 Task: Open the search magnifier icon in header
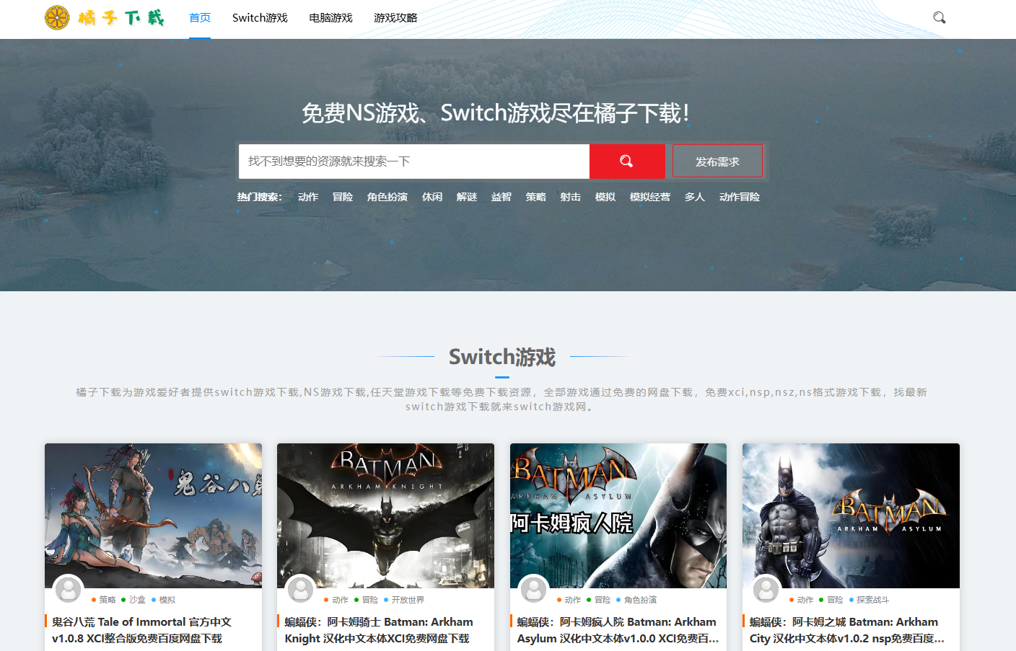tap(939, 17)
